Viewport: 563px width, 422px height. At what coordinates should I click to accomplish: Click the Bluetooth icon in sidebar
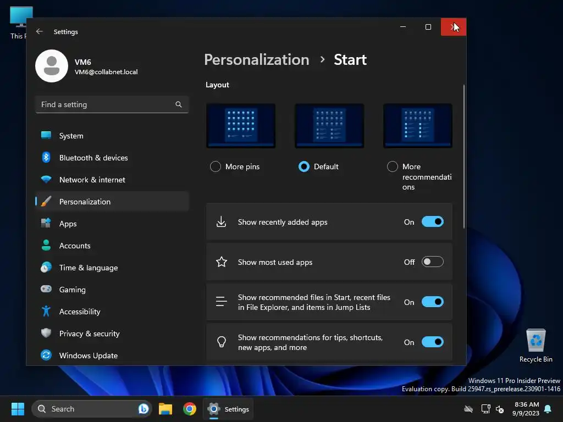(46, 157)
